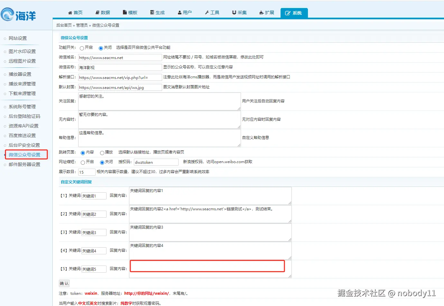
Task: Click reply content area 关键词回复的内容4
Action: 210,251
